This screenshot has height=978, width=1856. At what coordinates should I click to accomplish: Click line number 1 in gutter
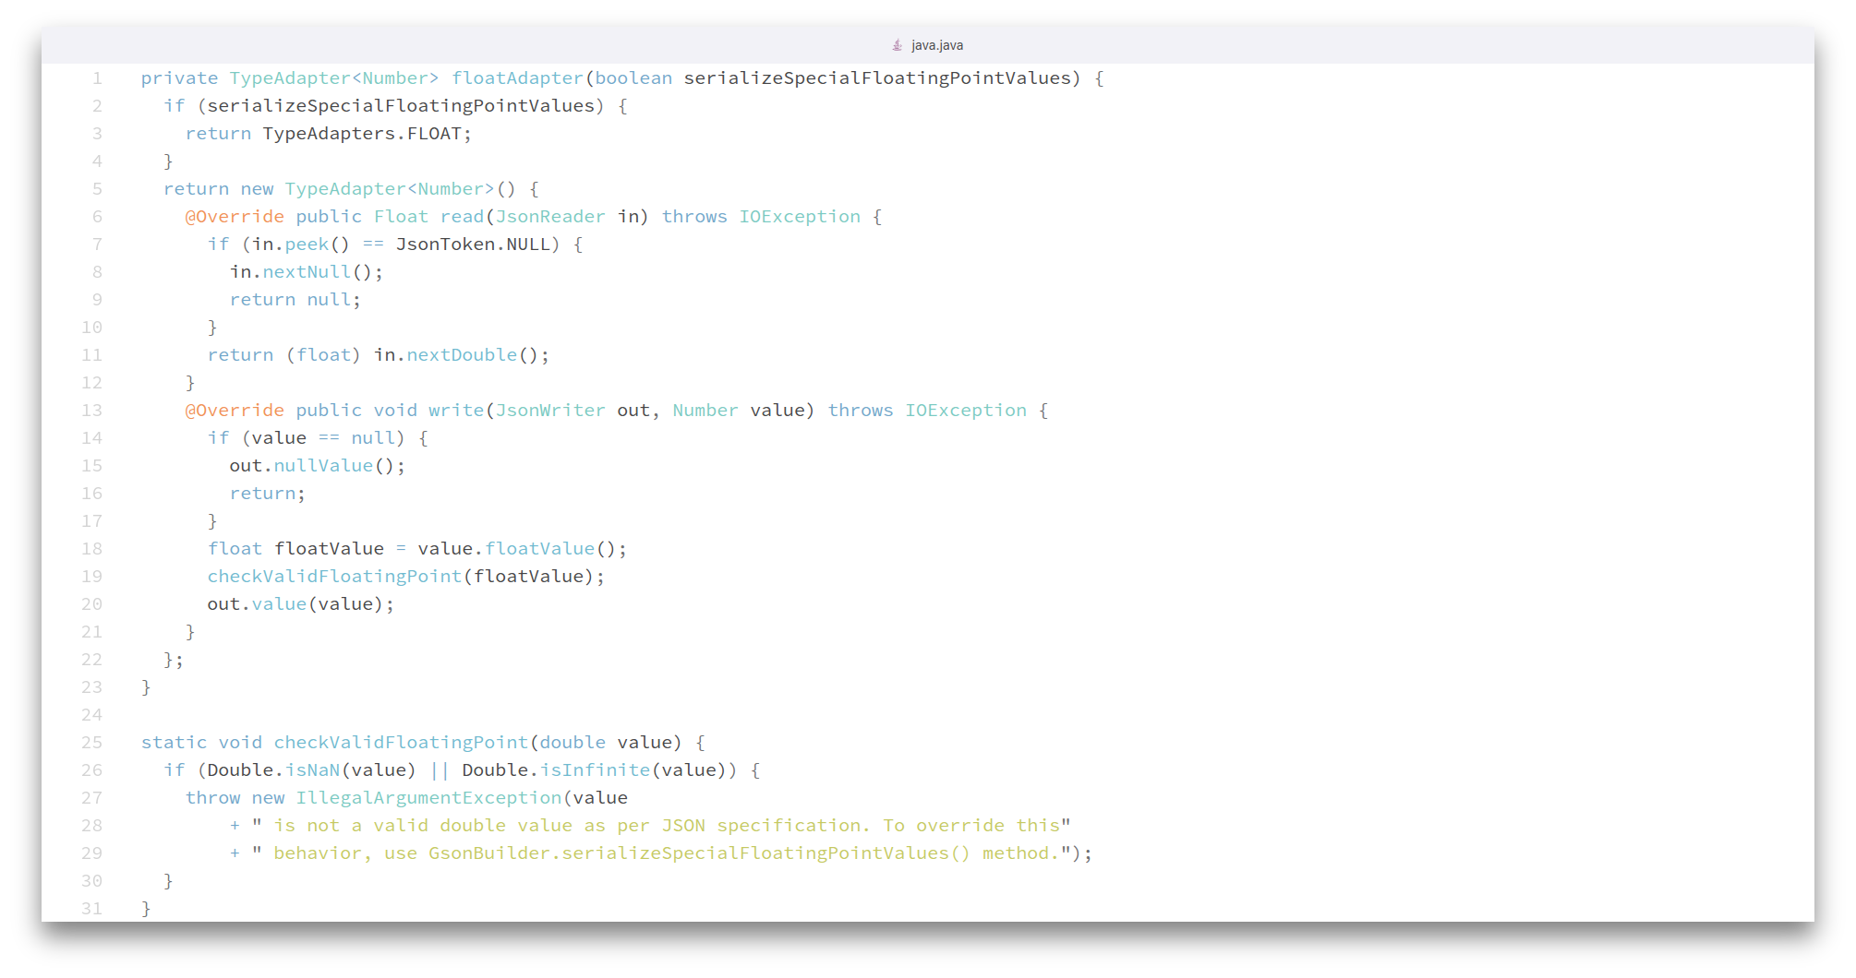[97, 78]
